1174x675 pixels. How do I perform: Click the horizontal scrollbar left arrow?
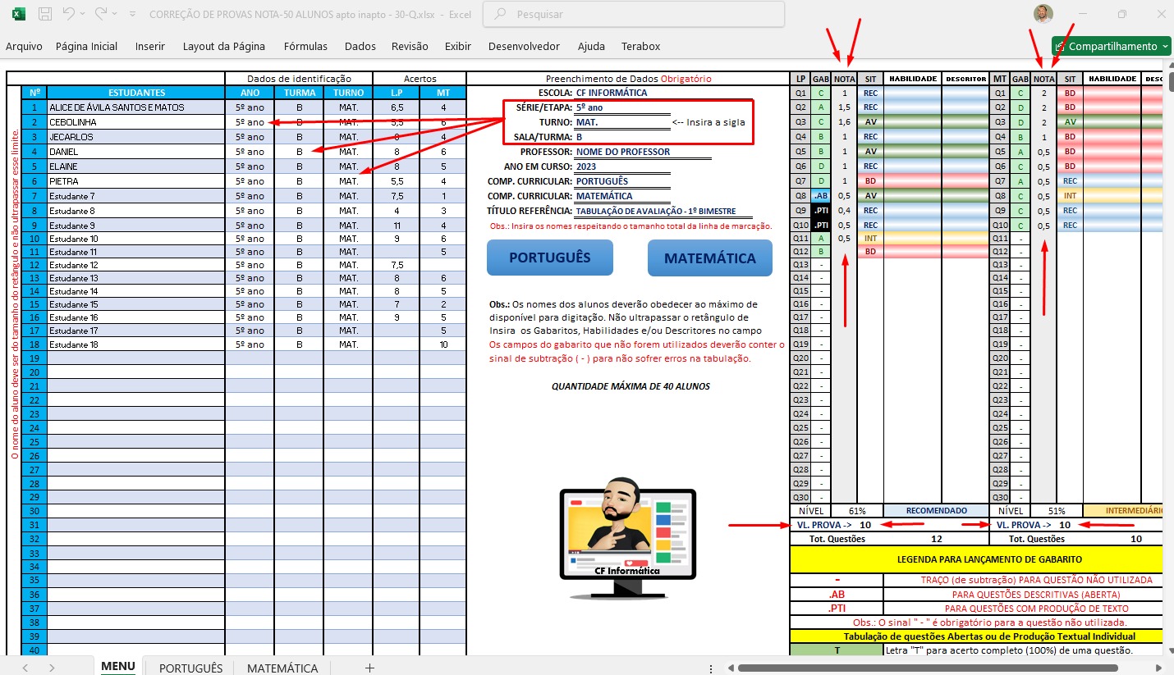(x=731, y=668)
